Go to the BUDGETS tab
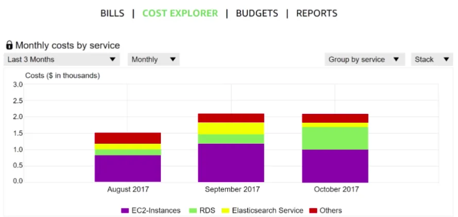Image resolution: width=458 pixels, height=217 pixels. tap(257, 13)
